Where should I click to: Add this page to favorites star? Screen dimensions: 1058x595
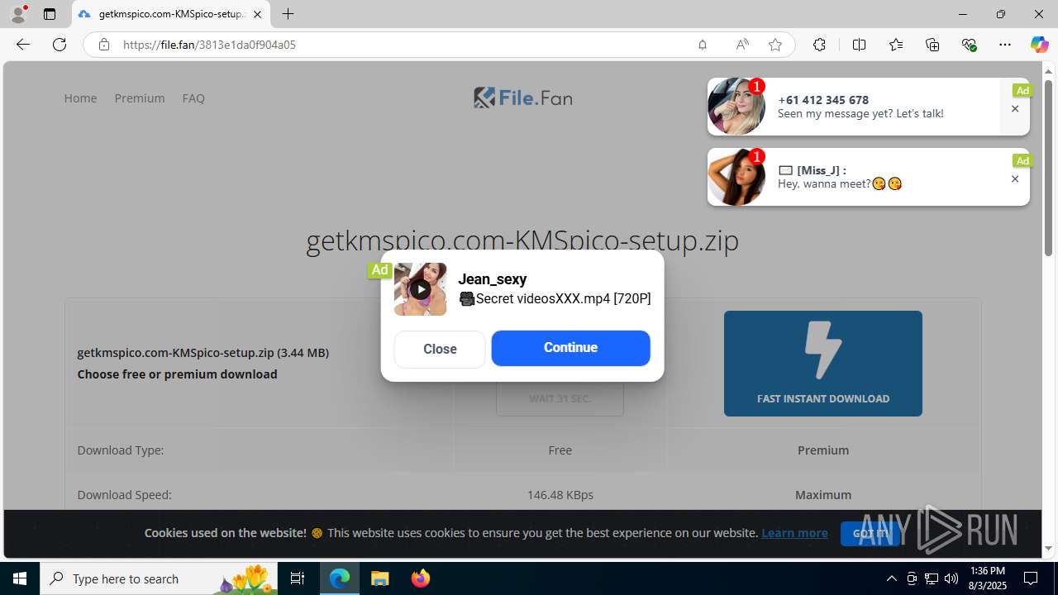point(775,45)
